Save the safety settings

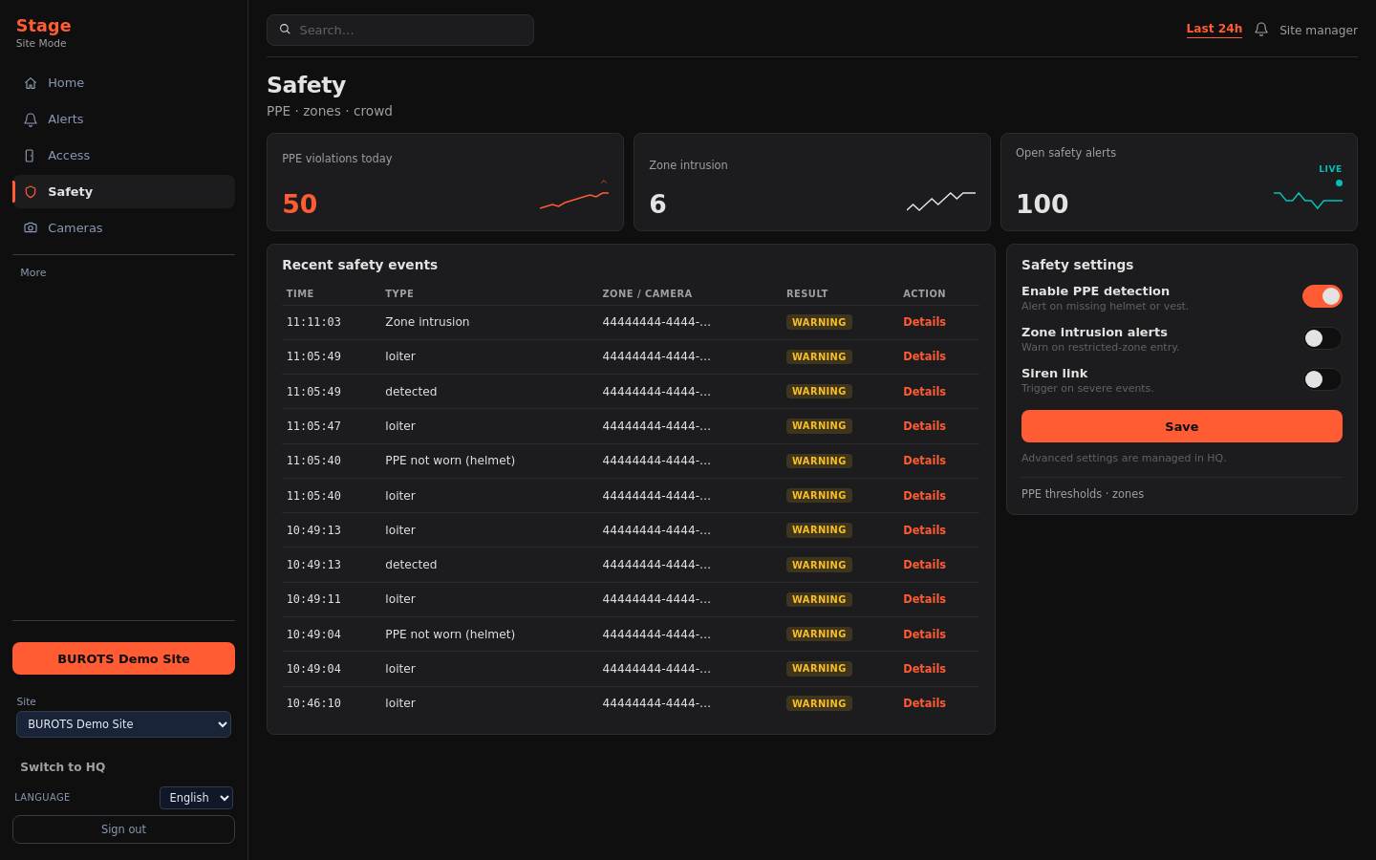click(x=1181, y=426)
